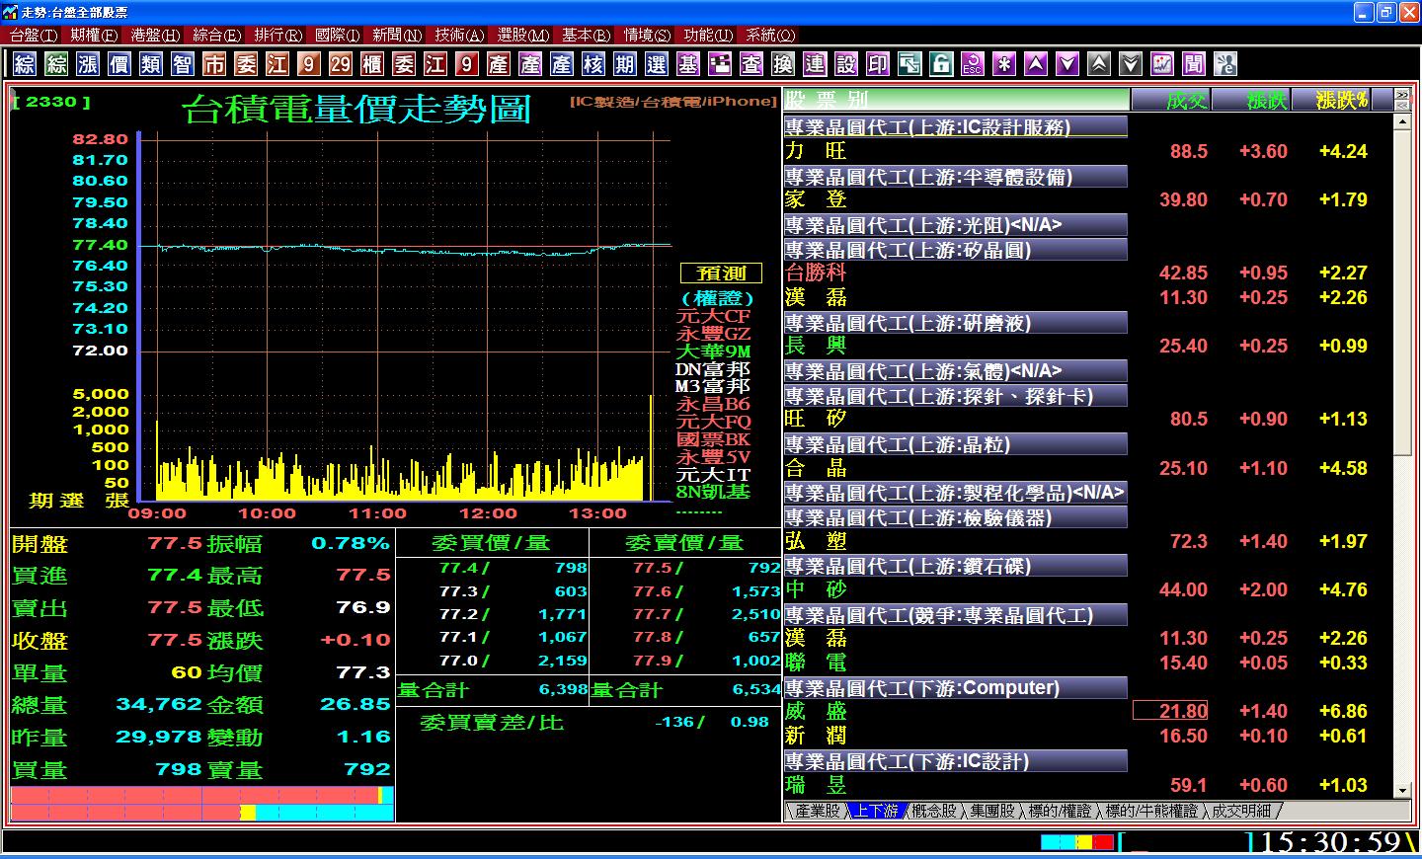Open the 價 price toolbar icon
Image resolution: width=1422 pixels, height=859 pixels.
pyautogui.click(x=119, y=64)
